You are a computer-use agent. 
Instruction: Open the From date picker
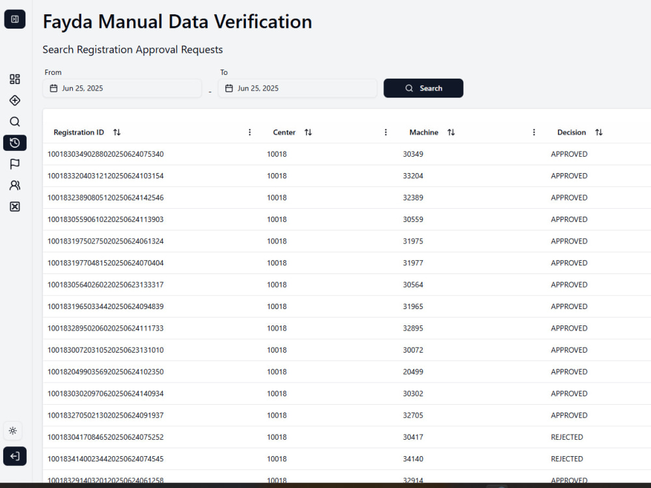pyautogui.click(x=122, y=88)
